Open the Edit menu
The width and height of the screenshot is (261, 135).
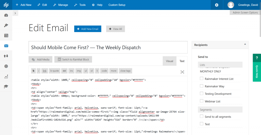pyautogui.click(x=42, y=5)
